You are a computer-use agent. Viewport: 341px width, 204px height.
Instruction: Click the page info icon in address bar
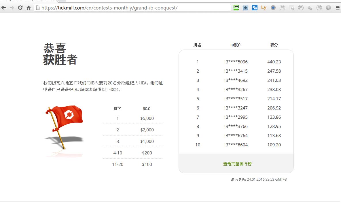pos(38,8)
